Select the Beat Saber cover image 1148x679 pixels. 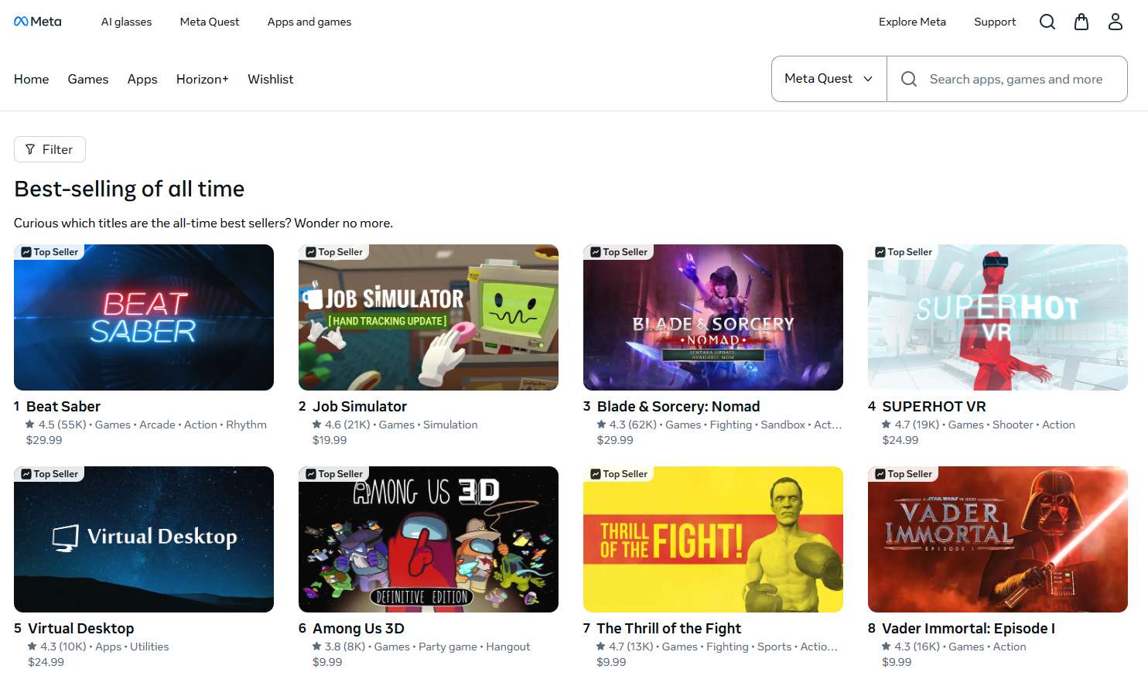144,317
